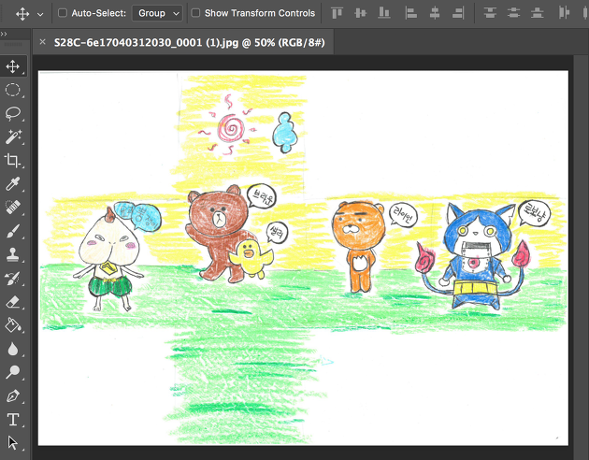
Task: Select the Pen tool
Action: click(13, 395)
